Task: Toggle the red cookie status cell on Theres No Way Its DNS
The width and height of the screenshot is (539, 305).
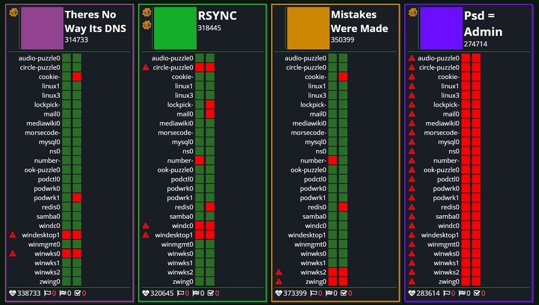Action: click(77, 76)
